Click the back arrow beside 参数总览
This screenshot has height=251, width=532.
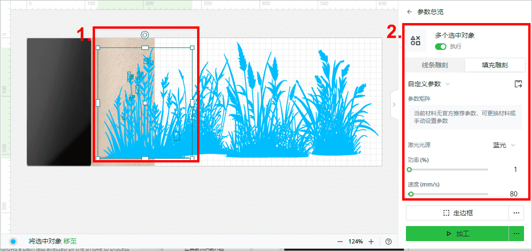click(x=410, y=12)
